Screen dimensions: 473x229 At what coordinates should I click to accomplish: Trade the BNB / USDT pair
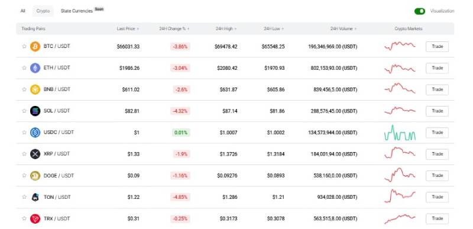pyautogui.click(x=437, y=89)
